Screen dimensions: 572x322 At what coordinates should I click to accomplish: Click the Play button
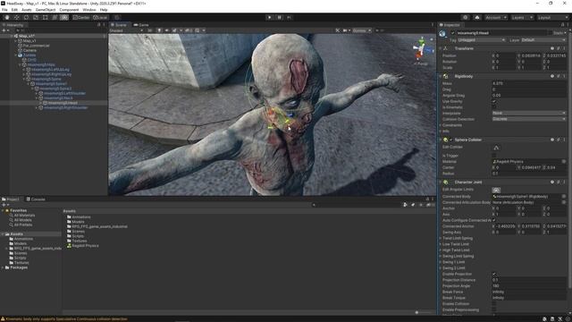click(x=270, y=18)
